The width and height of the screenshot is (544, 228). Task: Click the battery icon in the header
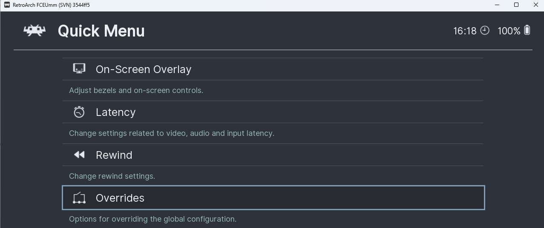point(527,31)
